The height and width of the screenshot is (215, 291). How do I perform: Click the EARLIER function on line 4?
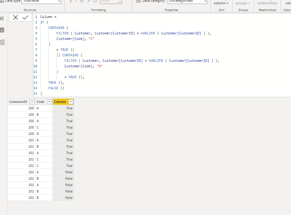148,33
